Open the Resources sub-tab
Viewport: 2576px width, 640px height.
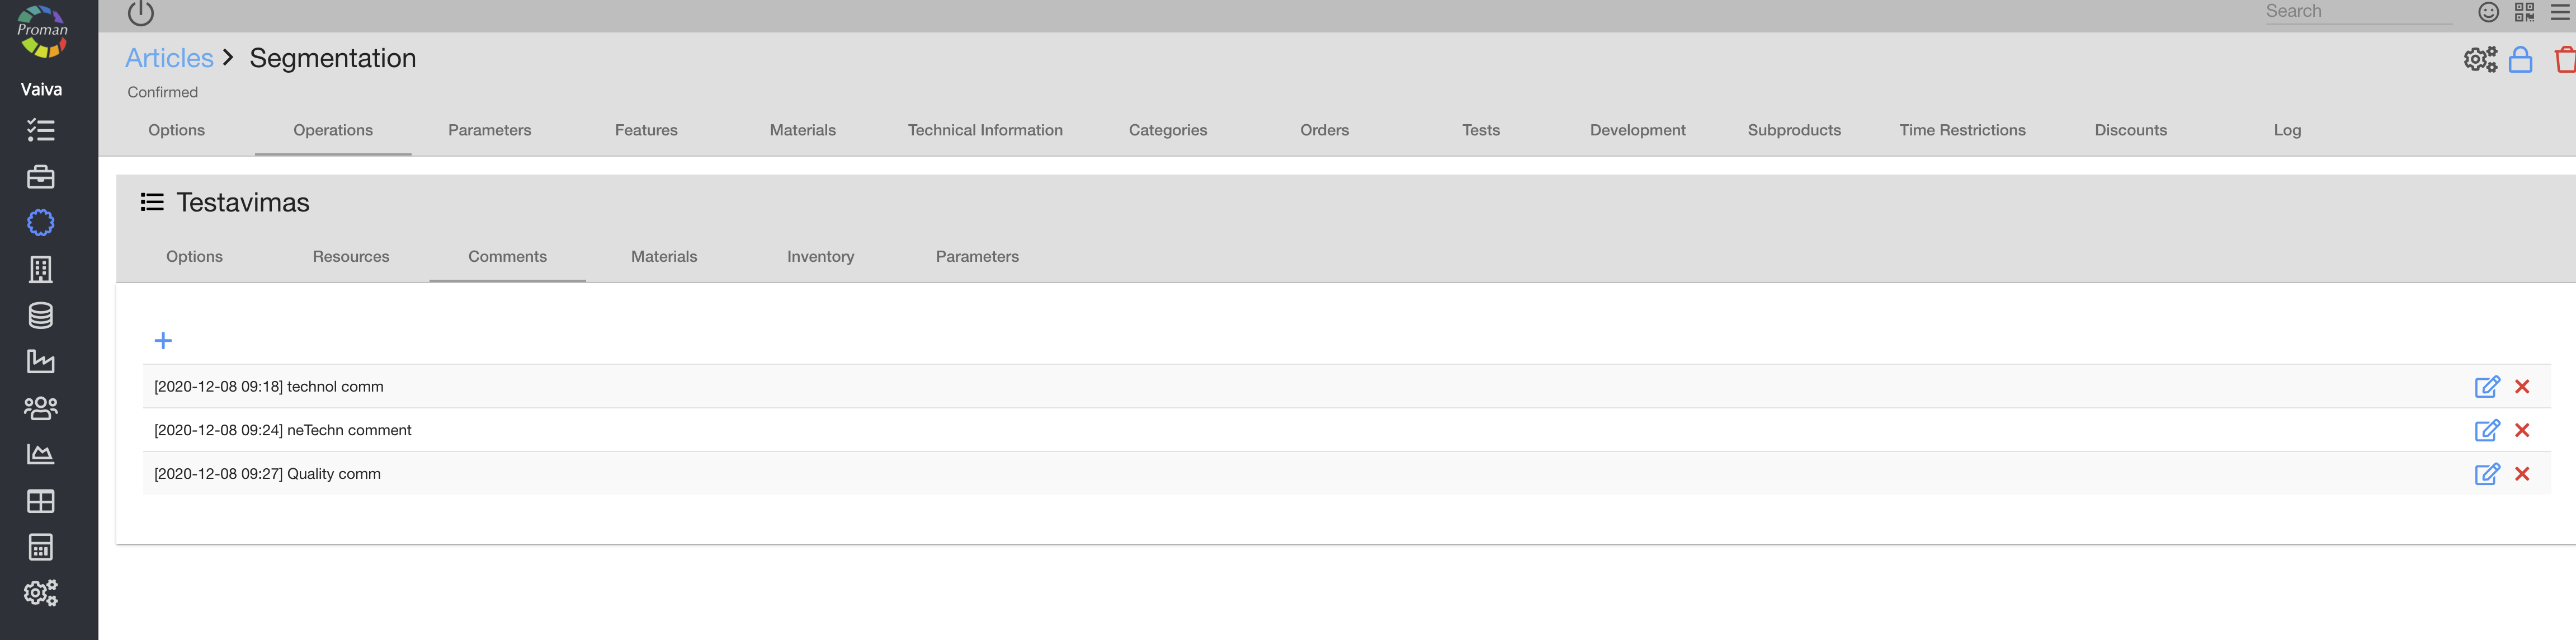[x=350, y=257]
